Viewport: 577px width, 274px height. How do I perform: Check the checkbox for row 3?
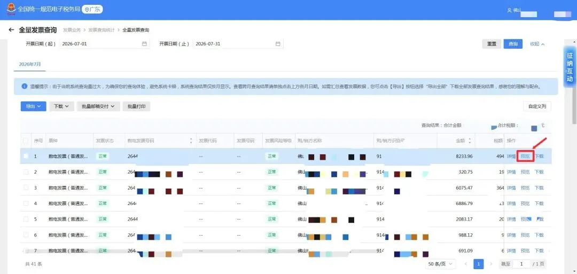click(26, 187)
